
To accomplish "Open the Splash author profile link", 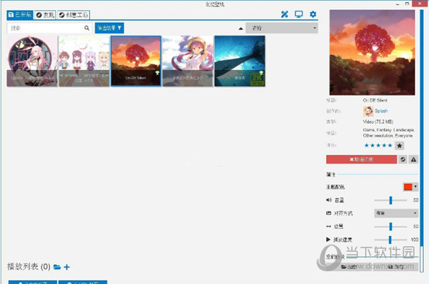I will coord(381,111).
